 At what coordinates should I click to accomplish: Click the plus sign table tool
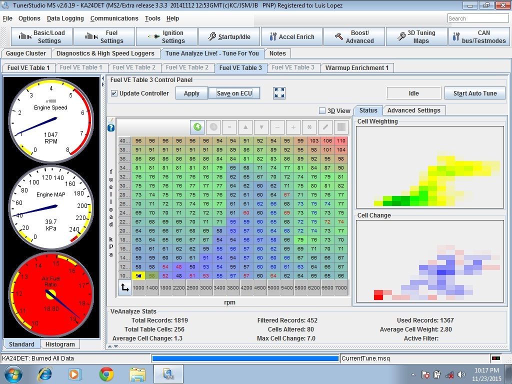click(x=293, y=127)
